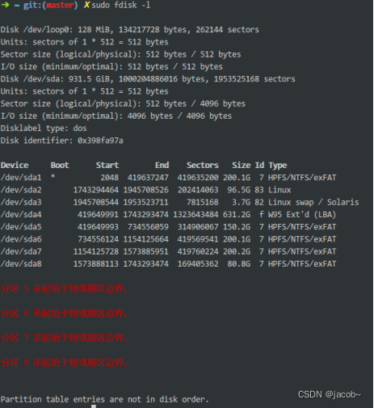374x408 pixels.
Task: Click the terminal cursor block at bottom
Action: pos(94,406)
